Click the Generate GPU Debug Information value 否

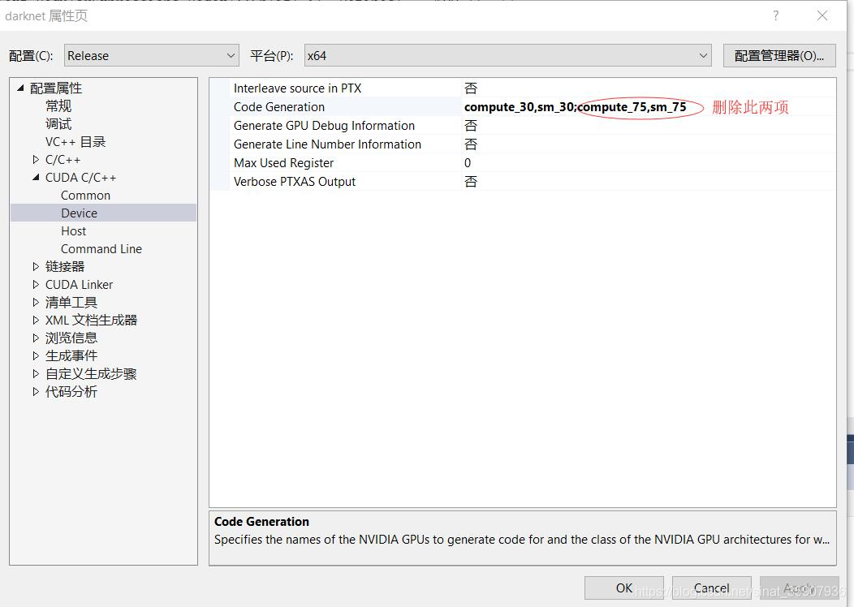(471, 125)
